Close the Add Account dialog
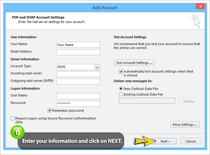 pyautogui.click(x=200, y=6)
